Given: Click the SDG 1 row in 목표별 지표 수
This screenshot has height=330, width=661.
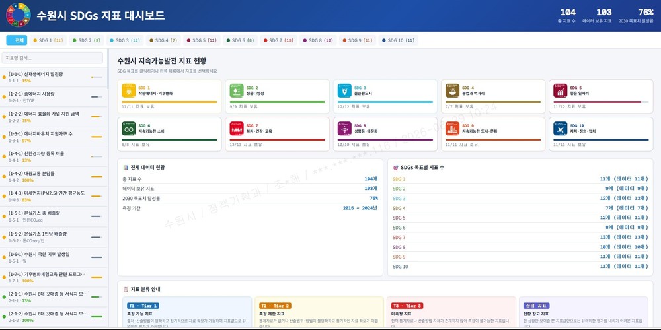Looking at the screenshot, I should [x=520, y=179].
